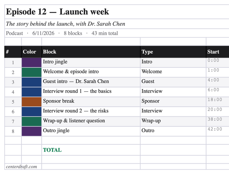Select the 'Outro jingle' block cell
The width and height of the screenshot is (229, 178).
coord(91,131)
